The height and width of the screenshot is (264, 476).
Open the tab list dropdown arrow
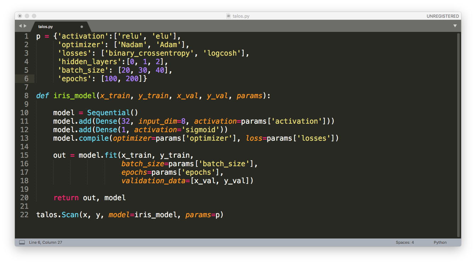coord(455,26)
